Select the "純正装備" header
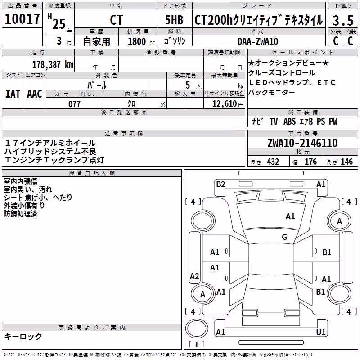 pos(302,112)
